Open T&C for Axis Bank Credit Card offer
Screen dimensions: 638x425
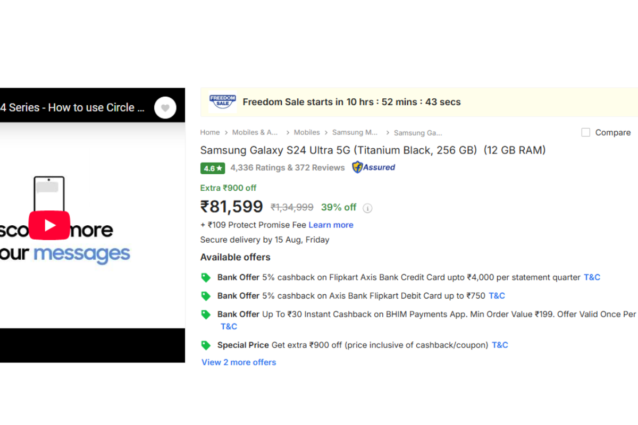click(592, 277)
